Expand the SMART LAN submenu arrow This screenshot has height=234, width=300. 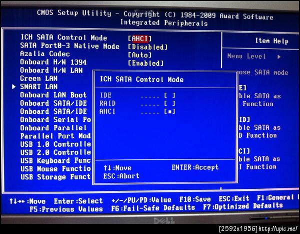point(13,87)
